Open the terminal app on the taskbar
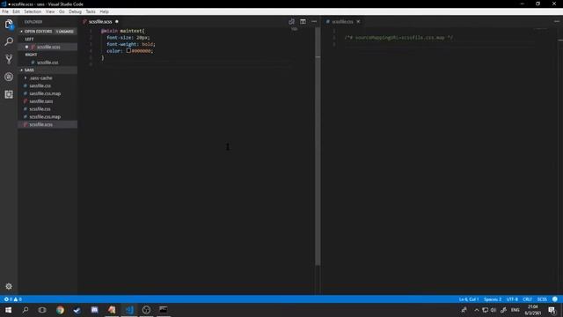Image resolution: width=563 pixels, height=317 pixels. tap(164, 309)
